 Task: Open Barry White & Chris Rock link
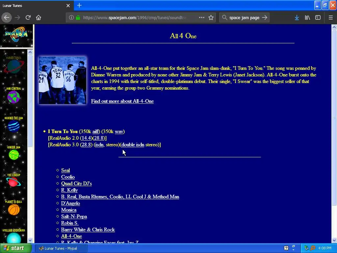[x=88, y=230]
